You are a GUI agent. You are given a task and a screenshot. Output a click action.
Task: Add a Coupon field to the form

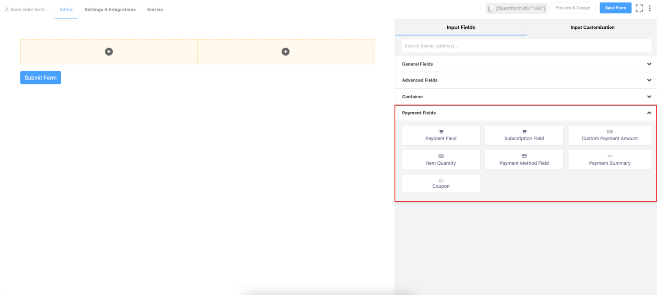pyautogui.click(x=441, y=183)
